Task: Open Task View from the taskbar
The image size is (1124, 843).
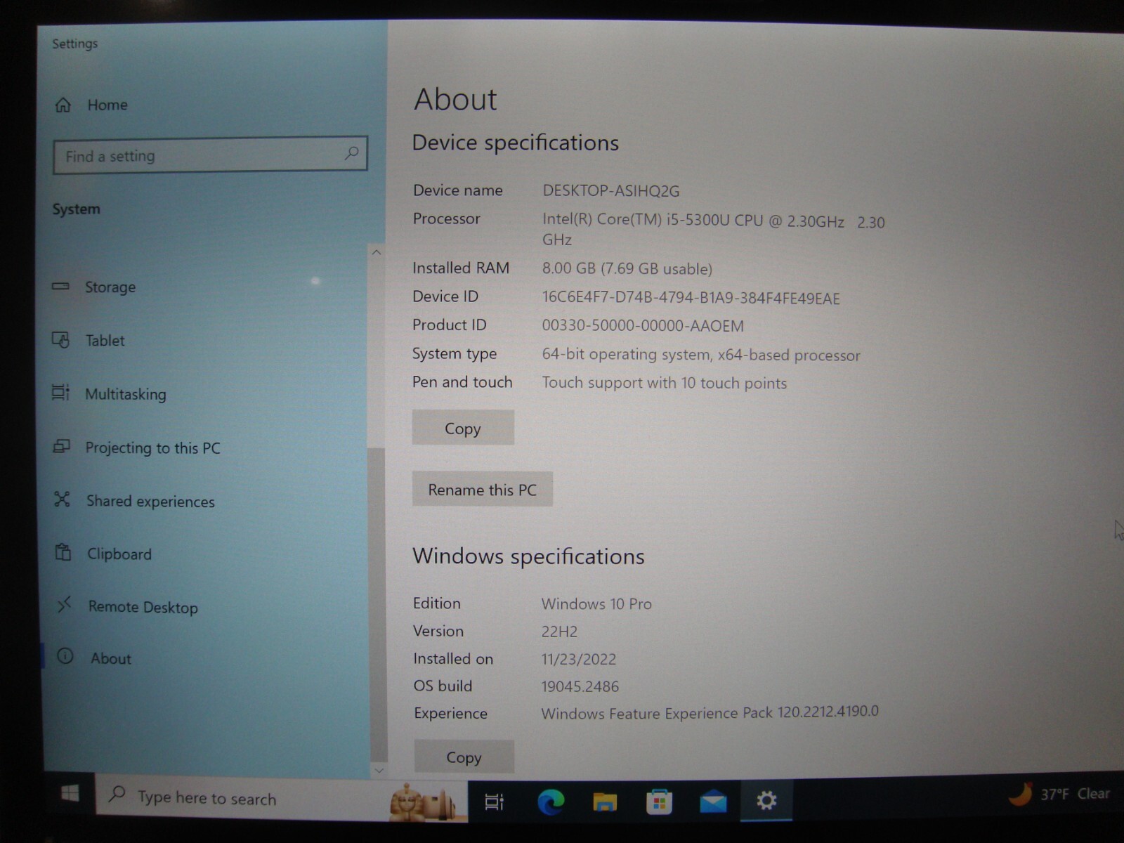Action: click(495, 801)
